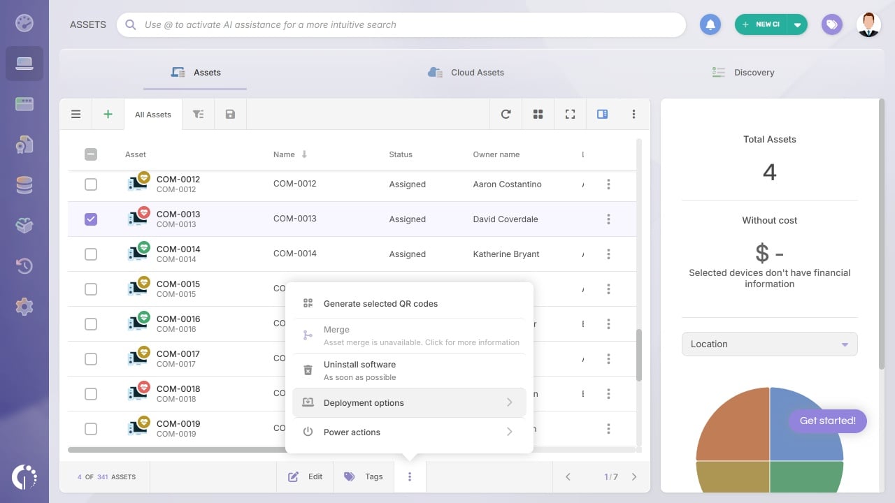Open the filter icon in the asset toolbar
This screenshot has height=503, width=895.
tap(198, 114)
